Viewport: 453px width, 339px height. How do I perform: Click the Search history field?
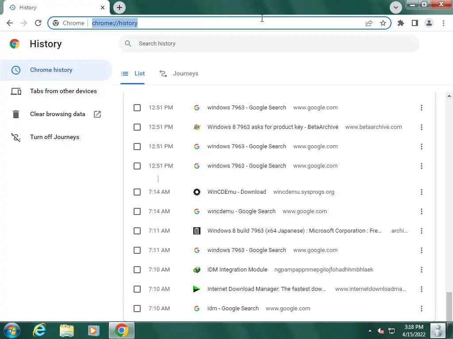tap(269, 44)
